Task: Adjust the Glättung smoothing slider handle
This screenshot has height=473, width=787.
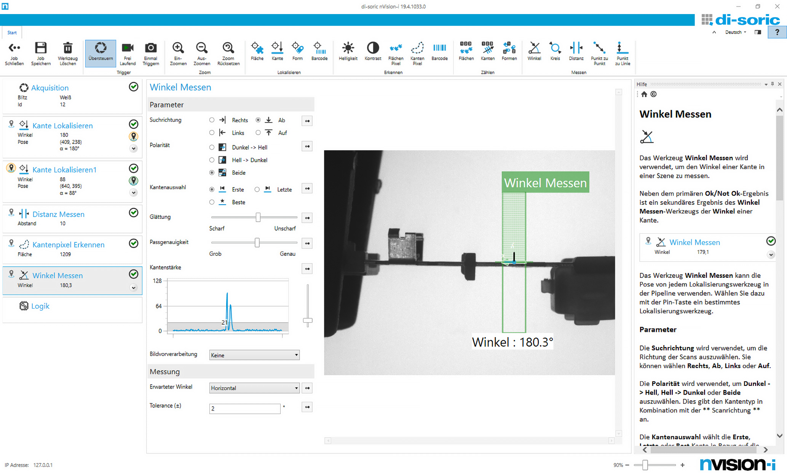Action: click(x=258, y=217)
